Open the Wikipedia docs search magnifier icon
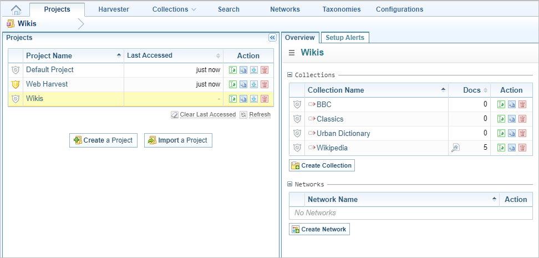This screenshot has width=539, height=258. pyautogui.click(x=455, y=148)
